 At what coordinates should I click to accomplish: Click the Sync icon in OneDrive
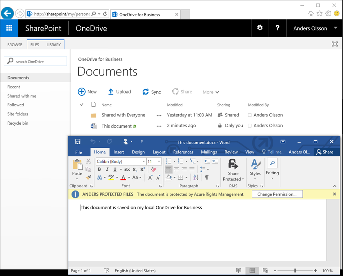pos(146,92)
